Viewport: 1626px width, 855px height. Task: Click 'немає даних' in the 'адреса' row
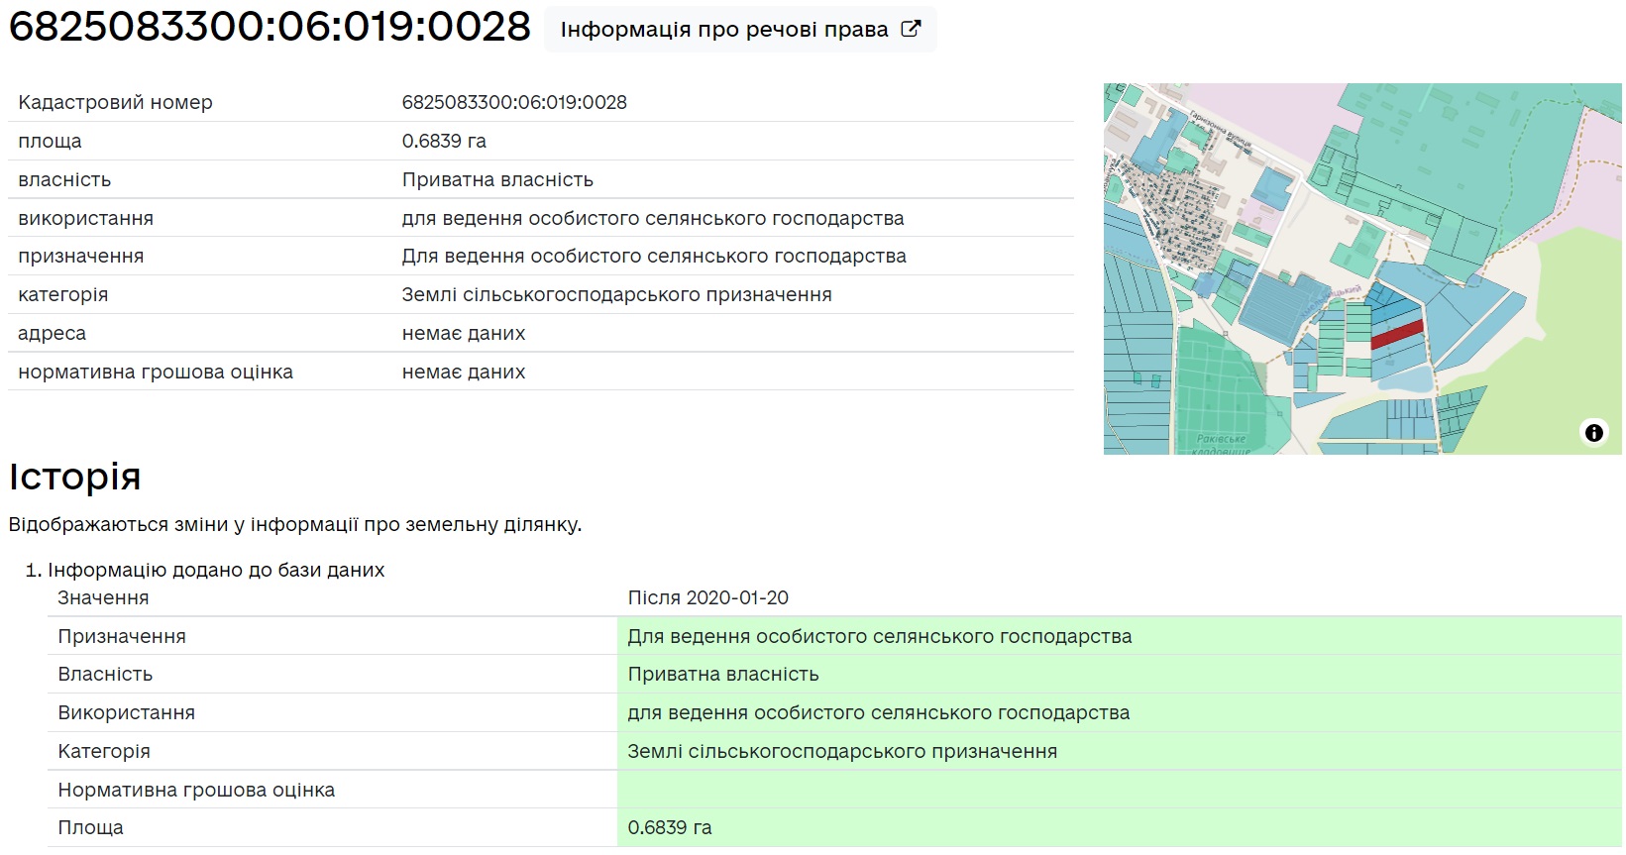(x=463, y=333)
